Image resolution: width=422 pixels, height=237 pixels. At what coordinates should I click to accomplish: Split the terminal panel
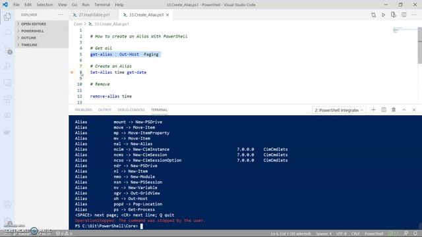point(384,110)
